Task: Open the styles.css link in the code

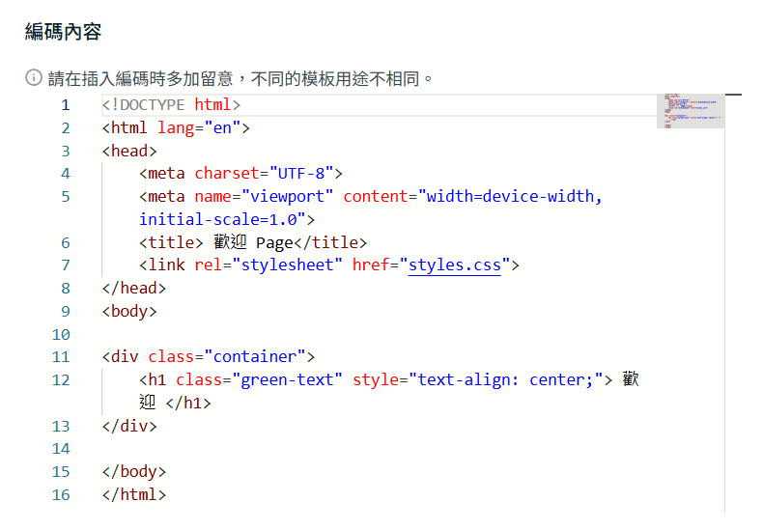Action: [x=454, y=265]
